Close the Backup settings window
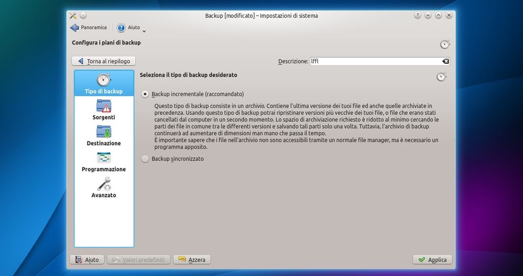Image resolution: width=523 pixels, height=276 pixels. point(449,15)
